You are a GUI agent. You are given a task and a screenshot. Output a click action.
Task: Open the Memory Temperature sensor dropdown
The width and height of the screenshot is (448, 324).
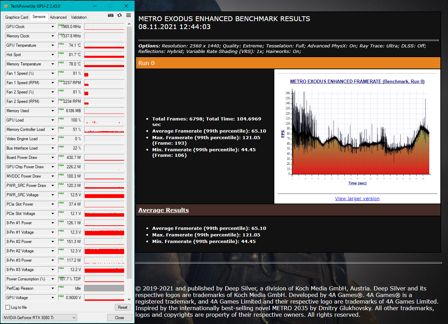pyautogui.click(x=53, y=64)
